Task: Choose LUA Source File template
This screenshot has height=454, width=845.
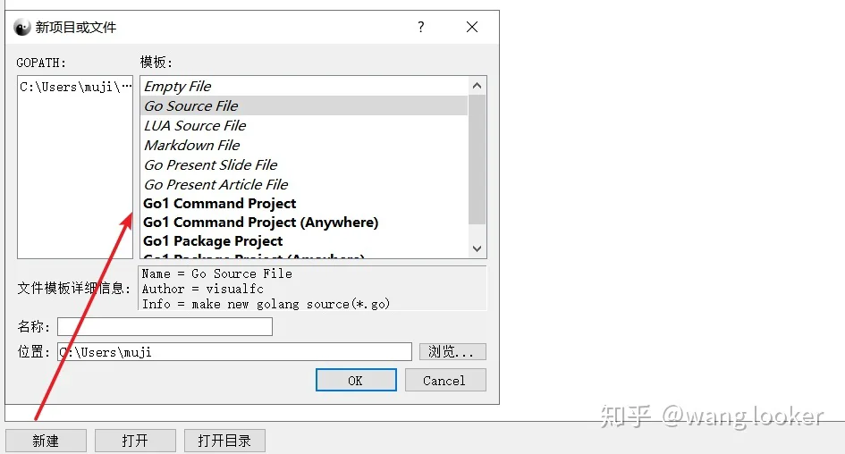Action: pos(304,125)
